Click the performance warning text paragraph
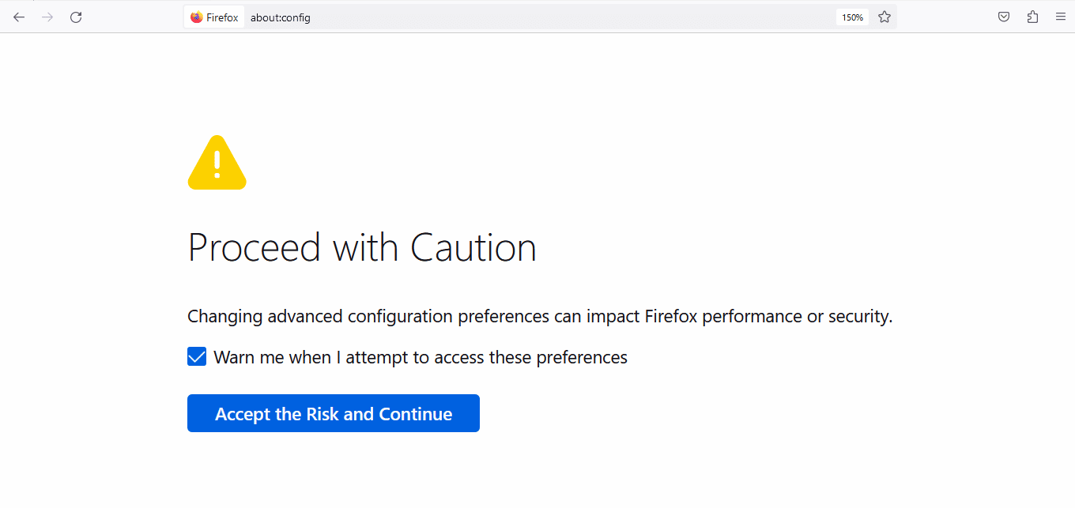1075x508 pixels. pyautogui.click(x=540, y=316)
